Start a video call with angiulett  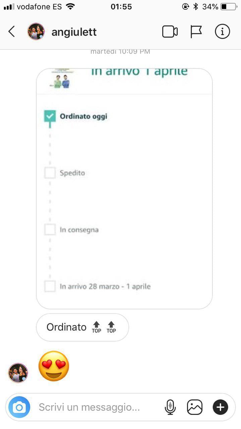pyautogui.click(x=170, y=32)
